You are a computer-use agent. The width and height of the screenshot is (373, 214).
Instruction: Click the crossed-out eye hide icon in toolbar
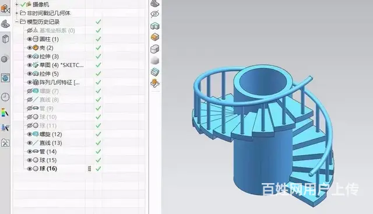[x=155, y=14]
